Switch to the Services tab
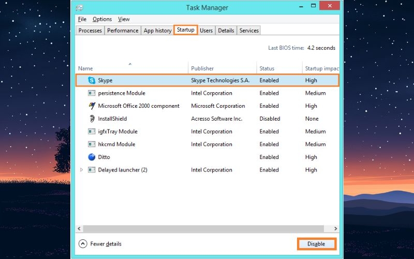The width and height of the screenshot is (414, 259). 249,31
